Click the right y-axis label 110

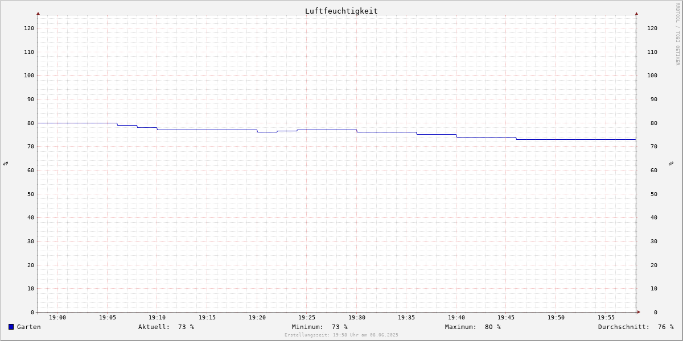click(652, 52)
